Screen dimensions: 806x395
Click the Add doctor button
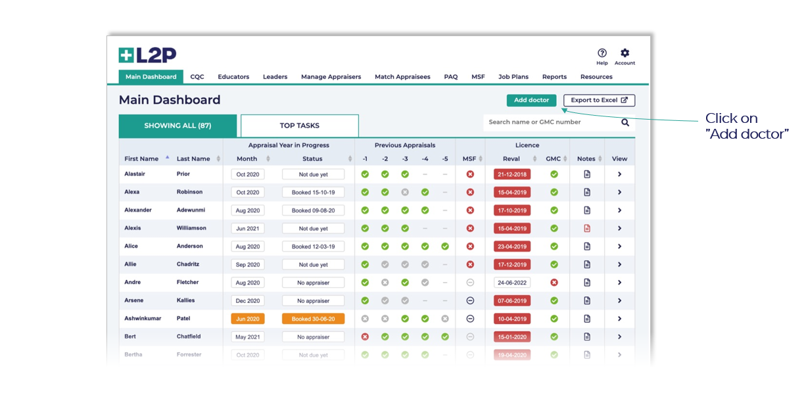tap(531, 101)
